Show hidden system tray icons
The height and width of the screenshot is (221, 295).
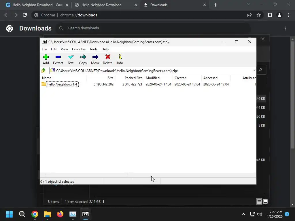243,214
